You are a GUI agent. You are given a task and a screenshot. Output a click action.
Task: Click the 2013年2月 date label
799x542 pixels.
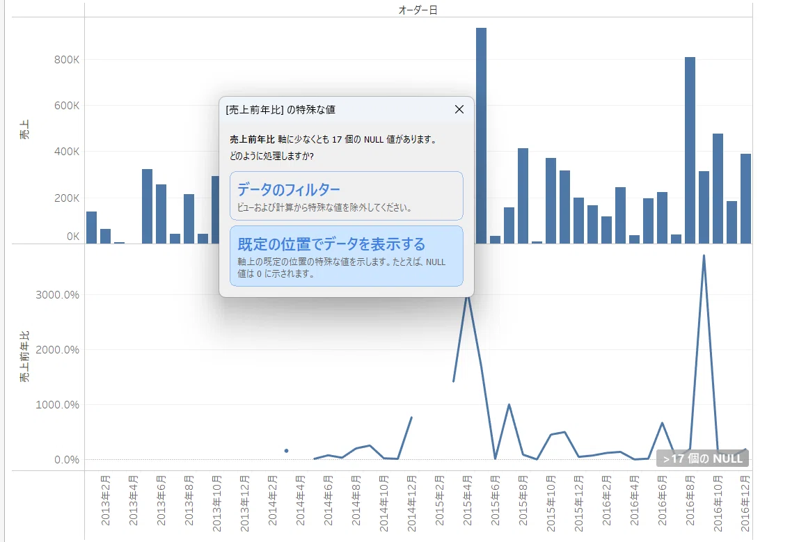pos(105,501)
